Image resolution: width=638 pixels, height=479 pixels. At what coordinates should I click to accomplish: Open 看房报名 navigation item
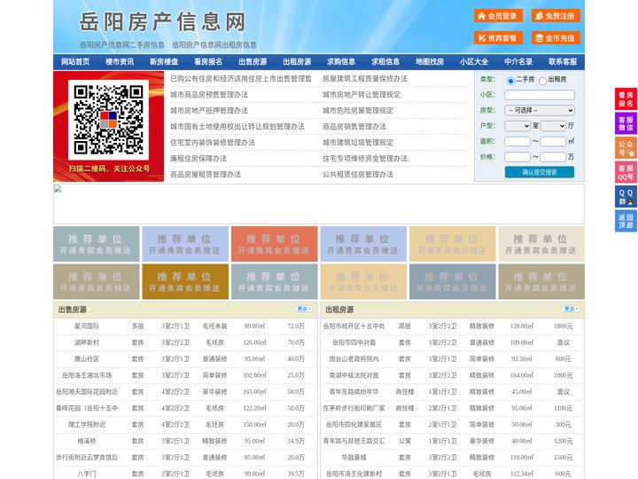point(208,62)
